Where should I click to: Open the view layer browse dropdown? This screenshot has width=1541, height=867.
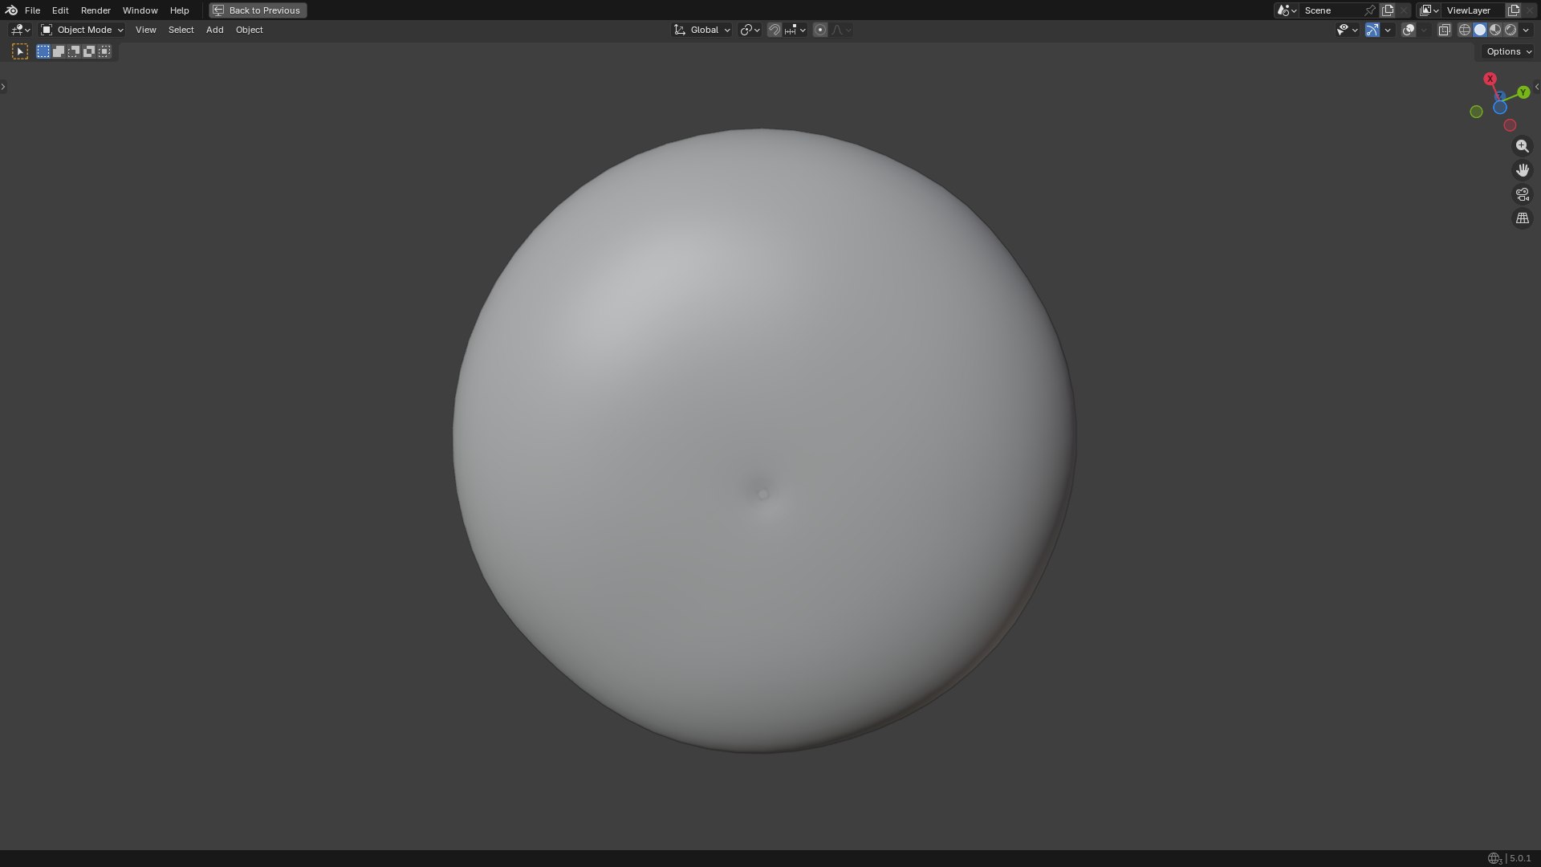click(x=1429, y=10)
